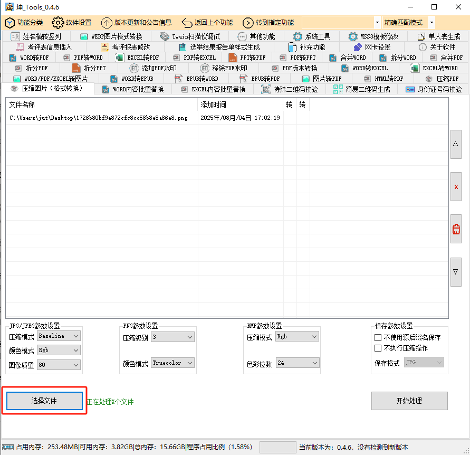Viewport: 470px width, 455px height.
Task: Toggle 不执行压缩操作 checkbox
Action: pyautogui.click(x=378, y=348)
